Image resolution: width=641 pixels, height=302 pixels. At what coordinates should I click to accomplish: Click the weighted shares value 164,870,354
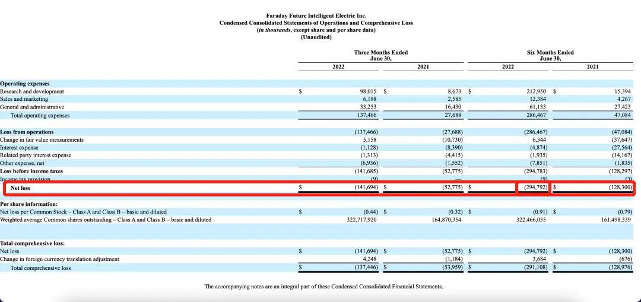[445, 220]
